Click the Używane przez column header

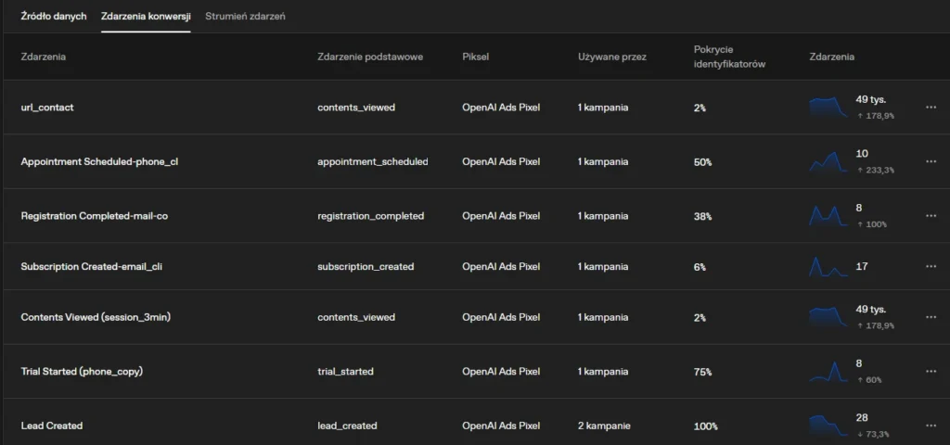[x=612, y=57]
